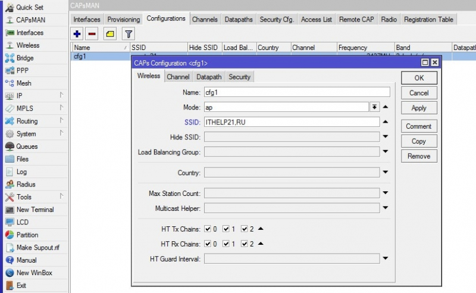Screen dimensions: 476x293
Task: Open New Terminal from the sidebar
Action: 35,210
